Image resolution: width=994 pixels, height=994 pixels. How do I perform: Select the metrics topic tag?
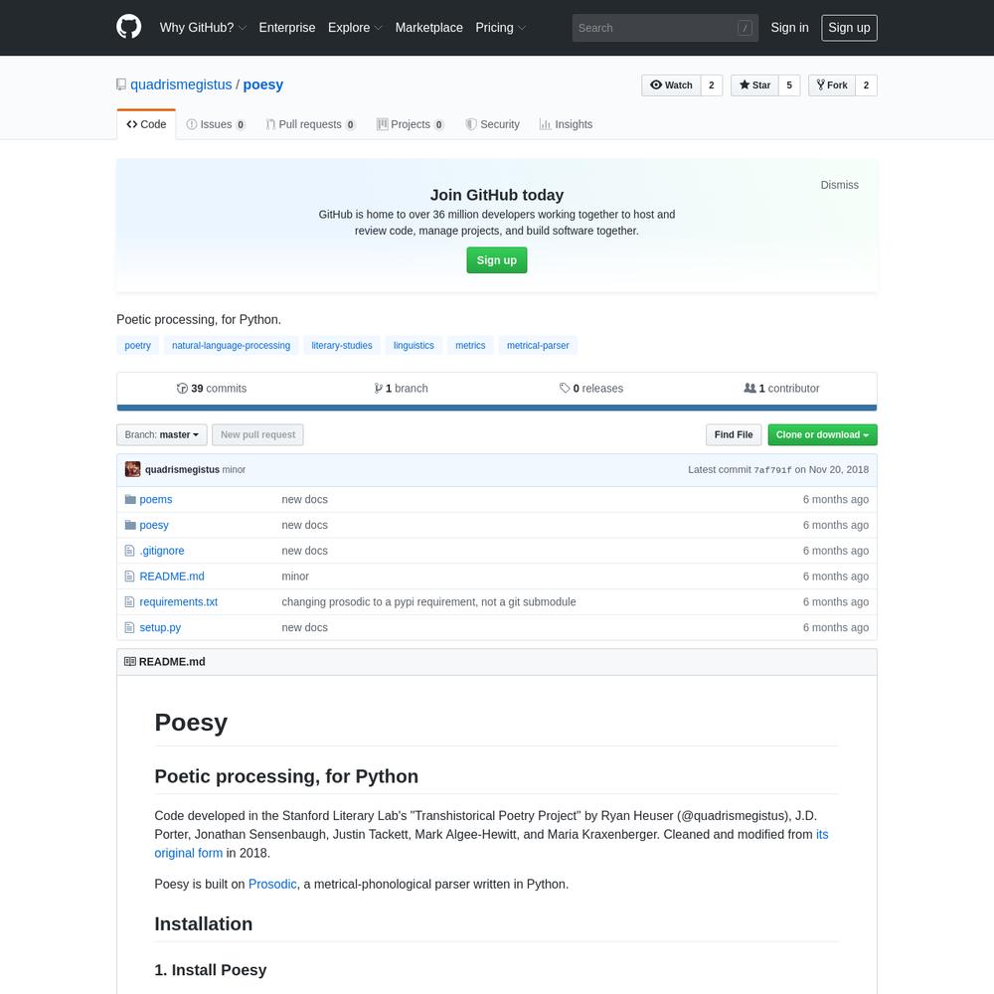(470, 346)
